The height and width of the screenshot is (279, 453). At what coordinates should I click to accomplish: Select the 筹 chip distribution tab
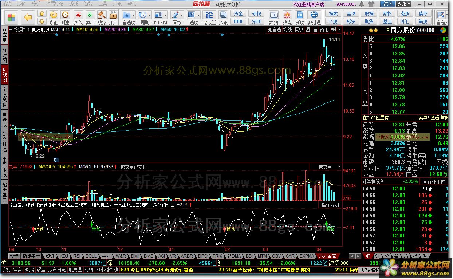[396, 256]
